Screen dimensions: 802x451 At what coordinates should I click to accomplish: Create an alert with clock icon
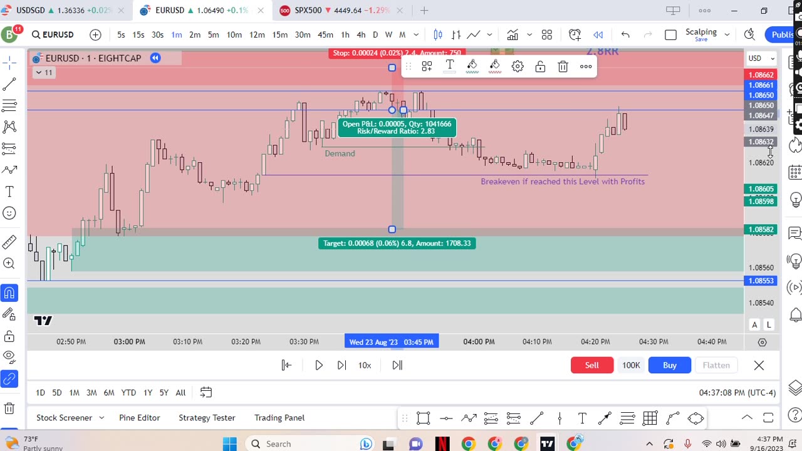point(575,34)
